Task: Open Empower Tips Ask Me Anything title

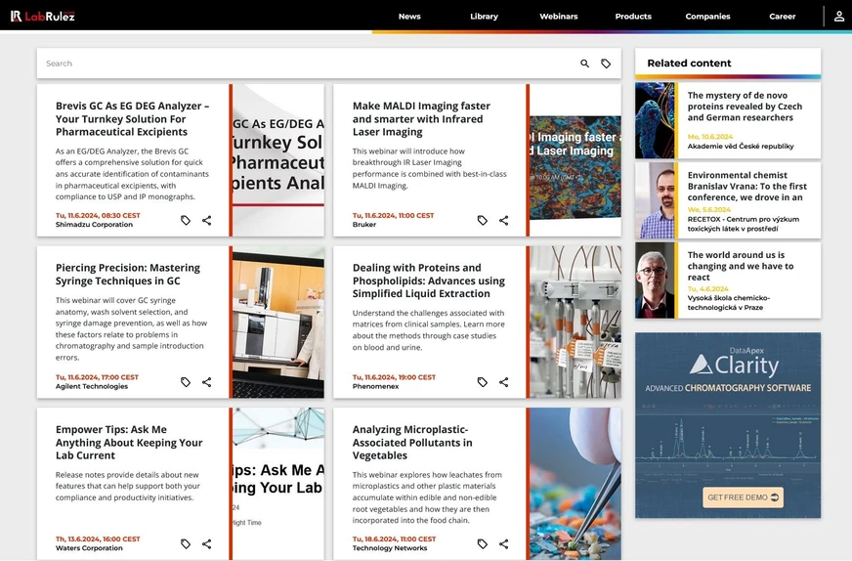Action: 129,443
